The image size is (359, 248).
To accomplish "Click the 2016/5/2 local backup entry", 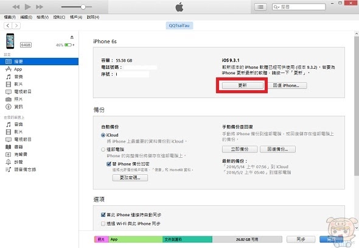I will (x=257, y=172).
